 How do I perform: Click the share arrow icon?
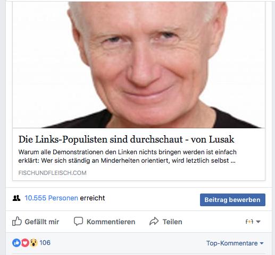coord(154,221)
